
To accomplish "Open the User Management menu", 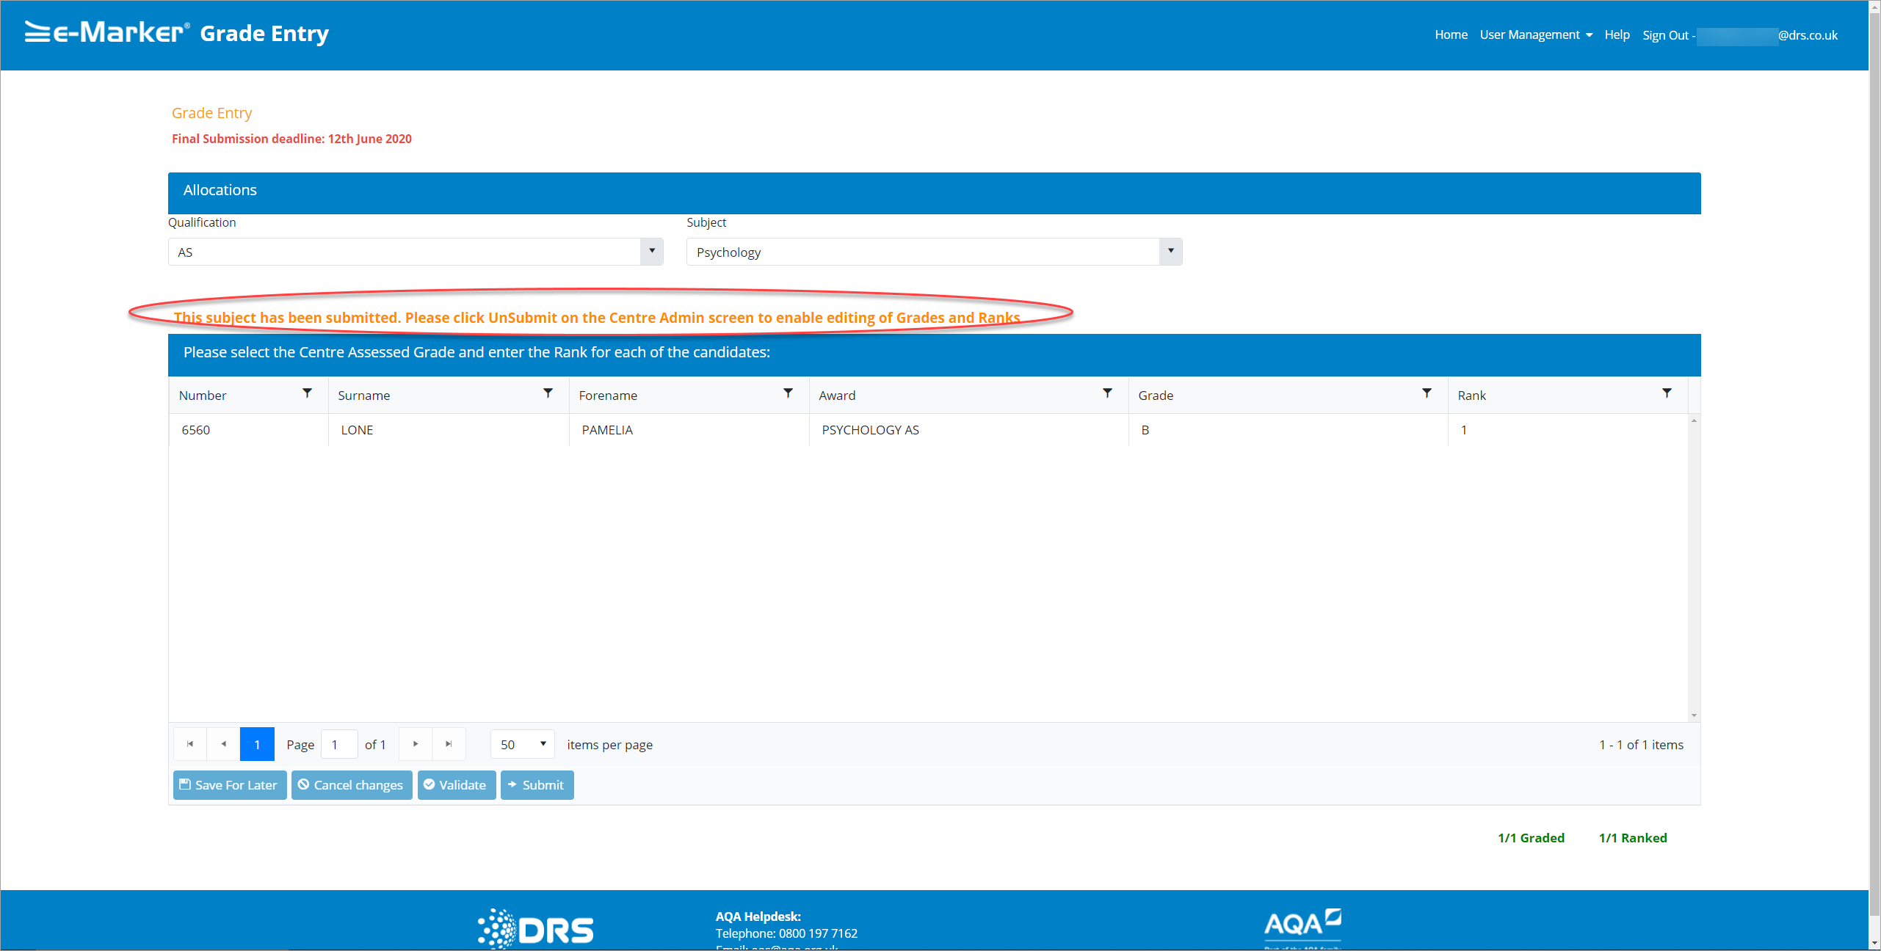I will pos(1535,35).
